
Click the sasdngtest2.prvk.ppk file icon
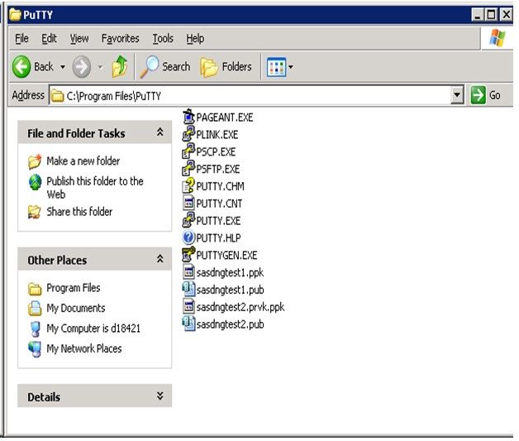(188, 306)
